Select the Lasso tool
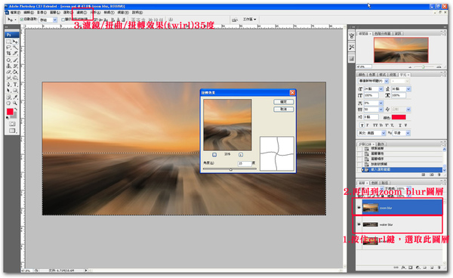Viewport: 453px width, 278px height. (x=8, y=48)
